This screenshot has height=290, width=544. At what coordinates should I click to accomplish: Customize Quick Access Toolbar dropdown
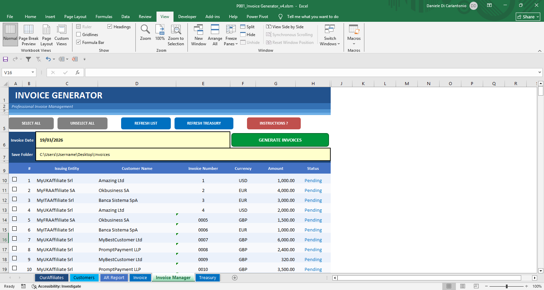84,59
